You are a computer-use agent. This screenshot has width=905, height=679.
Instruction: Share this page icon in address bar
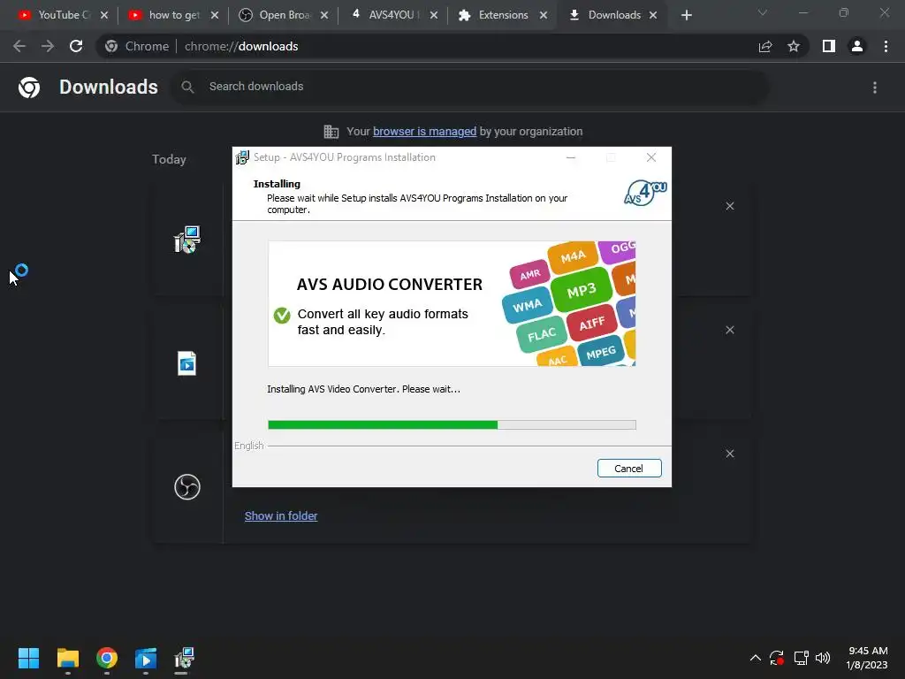tap(765, 46)
